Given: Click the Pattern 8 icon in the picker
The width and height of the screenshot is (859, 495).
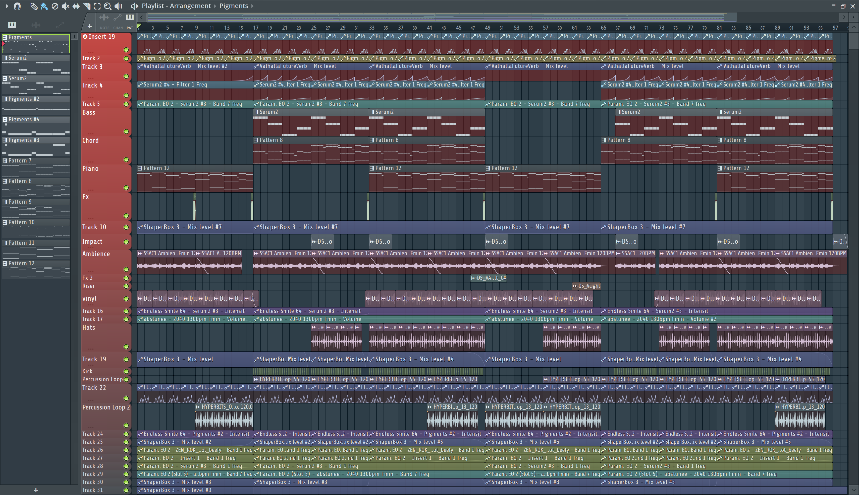Looking at the screenshot, I should point(5,181).
